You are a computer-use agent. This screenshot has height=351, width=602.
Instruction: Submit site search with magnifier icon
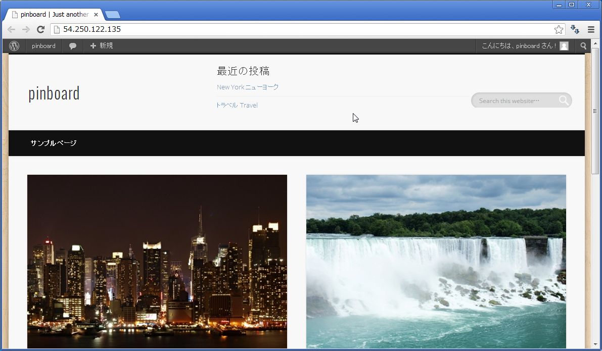point(564,101)
